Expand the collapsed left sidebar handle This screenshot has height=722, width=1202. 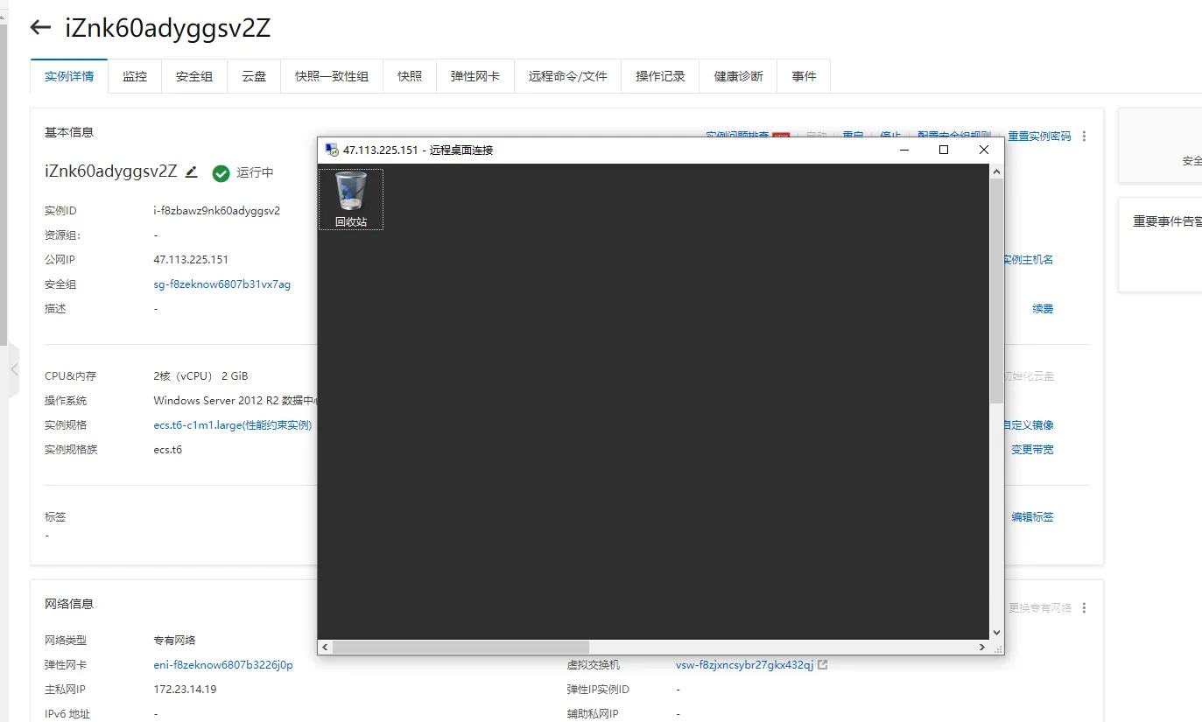[13, 370]
